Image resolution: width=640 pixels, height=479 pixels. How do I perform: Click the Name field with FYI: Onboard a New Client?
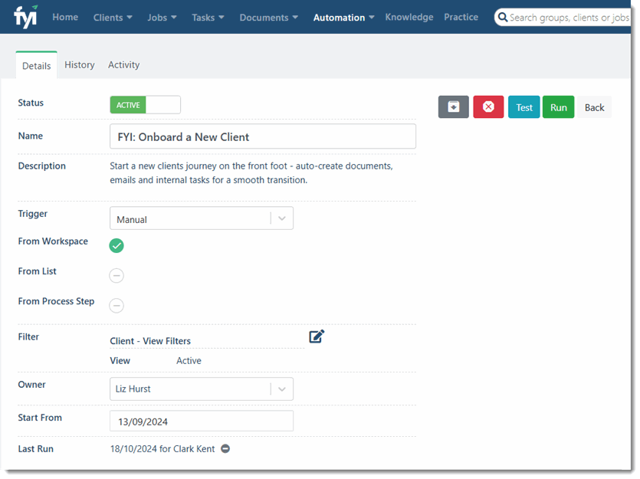[263, 136]
